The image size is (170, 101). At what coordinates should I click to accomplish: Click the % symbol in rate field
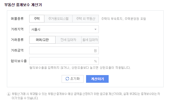click(95, 61)
